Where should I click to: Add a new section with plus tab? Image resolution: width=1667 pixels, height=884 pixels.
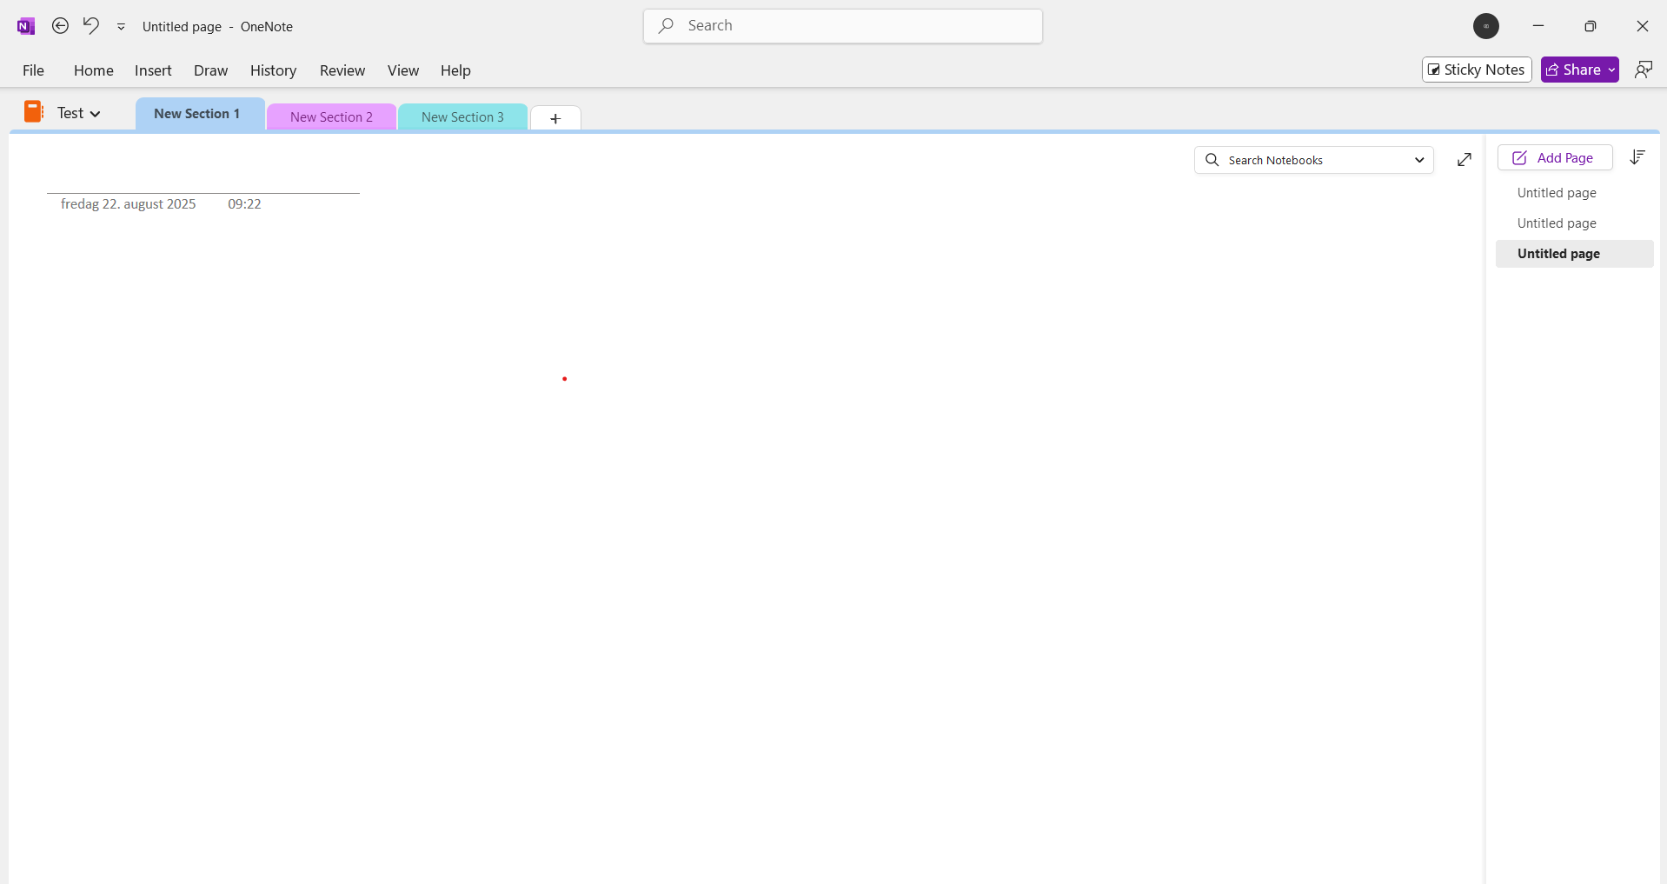coord(555,118)
